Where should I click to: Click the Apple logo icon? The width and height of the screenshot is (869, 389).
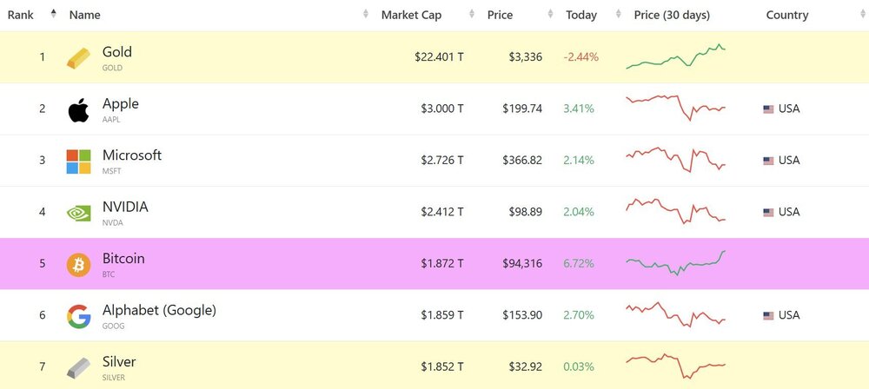coord(78,110)
